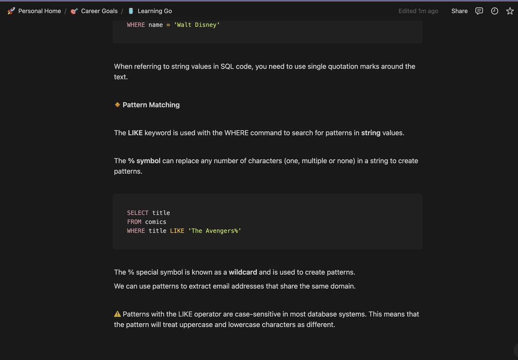Click the page icon beside Learning Go
The width and height of the screenshot is (518, 360).
coord(131,11)
